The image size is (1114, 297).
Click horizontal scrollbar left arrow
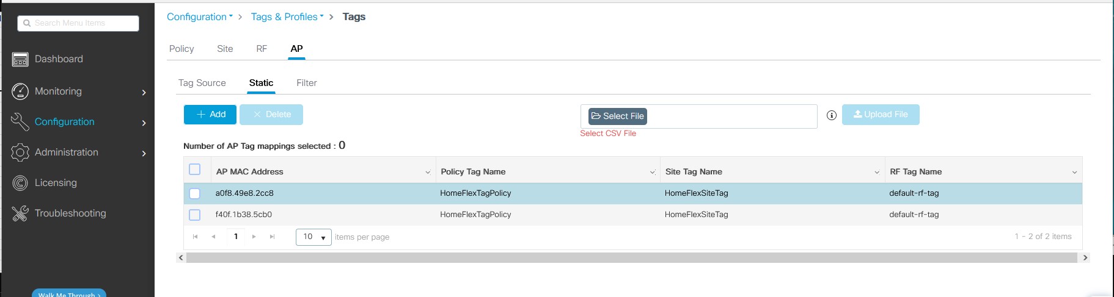click(x=181, y=257)
